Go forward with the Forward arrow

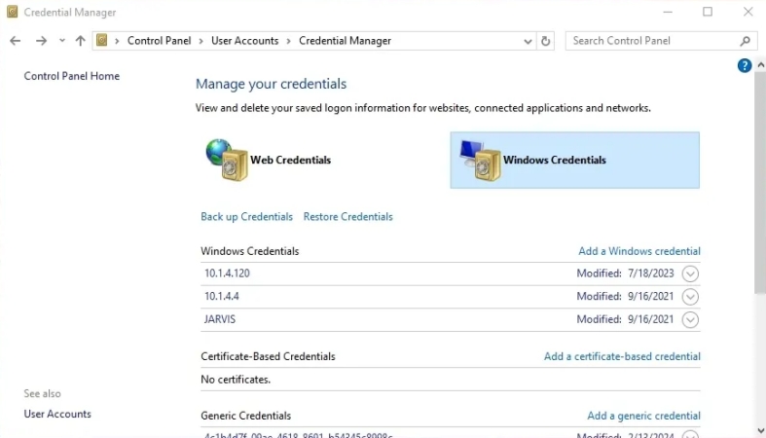(x=41, y=41)
